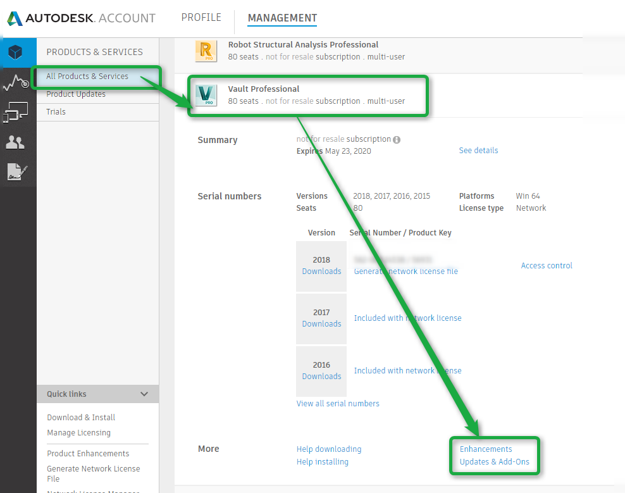The width and height of the screenshot is (625, 493).
Task: Select Product Updates in left menu
Action: coord(97,94)
